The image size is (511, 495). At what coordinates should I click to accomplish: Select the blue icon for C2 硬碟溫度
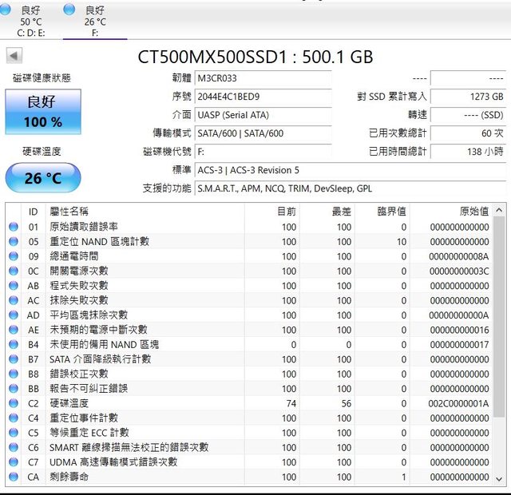click(13, 403)
